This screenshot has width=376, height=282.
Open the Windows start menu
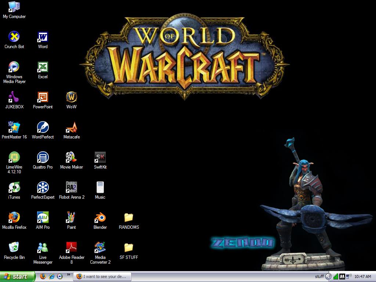tap(18, 276)
